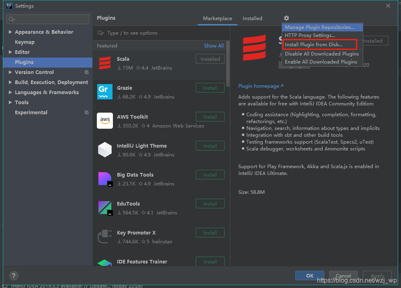401x288 pixels.
Task: Expand the Editor tree node
Action: click(10, 52)
